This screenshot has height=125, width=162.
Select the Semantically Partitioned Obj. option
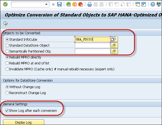coord(7,51)
